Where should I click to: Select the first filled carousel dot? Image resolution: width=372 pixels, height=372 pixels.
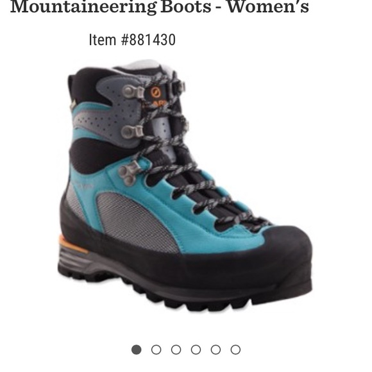pyautogui.click(x=137, y=350)
